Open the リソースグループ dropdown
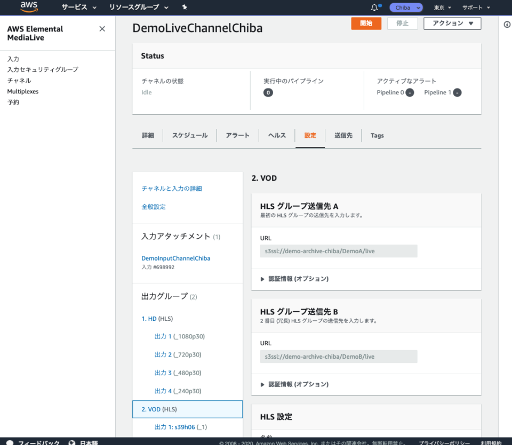This screenshot has width=512, height=445. [139, 7]
